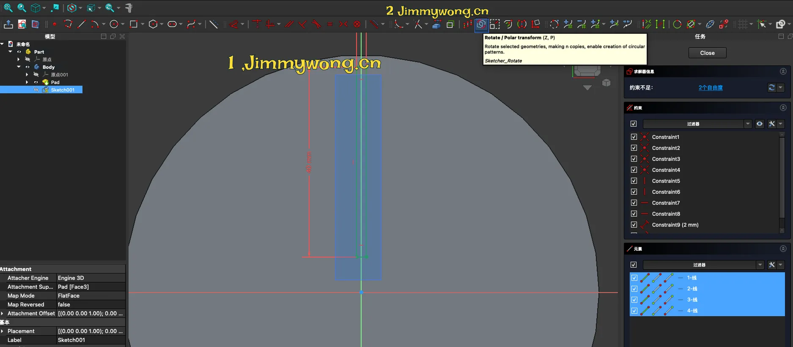Click the Leave Sketch icon
This screenshot has width=793, height=347.
[8, 24]
